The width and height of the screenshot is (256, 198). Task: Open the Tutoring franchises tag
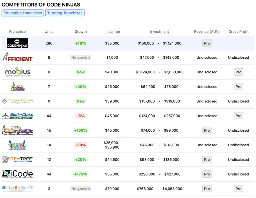pos(65,13)
